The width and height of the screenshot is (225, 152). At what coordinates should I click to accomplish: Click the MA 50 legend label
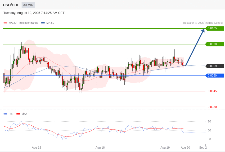coord(50,23)
